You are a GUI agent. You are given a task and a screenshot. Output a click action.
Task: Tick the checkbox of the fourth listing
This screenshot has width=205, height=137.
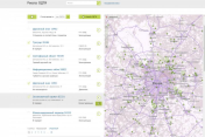[x=29, y=69]
